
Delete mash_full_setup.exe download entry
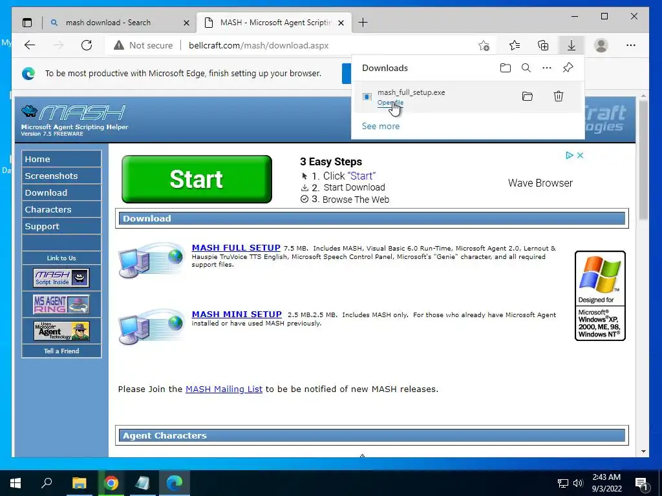(559, 96)
